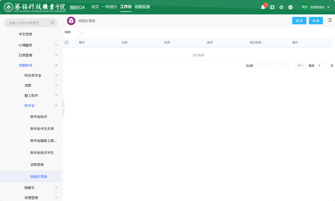Click the purple cube icon beside 贫困生等级
Screen dimensions: 335x201
click(x=71, y=21)
